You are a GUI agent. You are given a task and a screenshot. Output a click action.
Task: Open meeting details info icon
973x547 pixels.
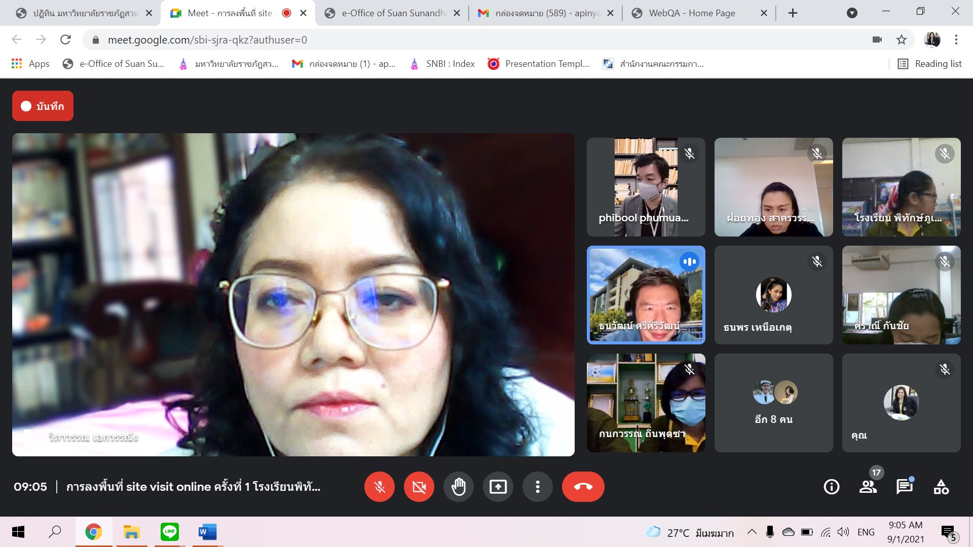(831, 487)
